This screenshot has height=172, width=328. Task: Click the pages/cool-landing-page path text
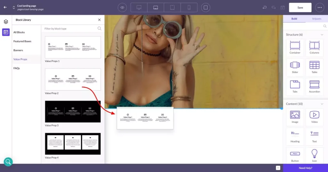[30, 9]
